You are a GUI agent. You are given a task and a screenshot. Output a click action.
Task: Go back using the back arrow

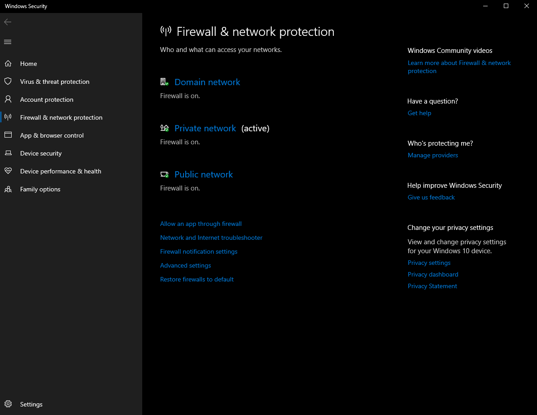(8, 22)
